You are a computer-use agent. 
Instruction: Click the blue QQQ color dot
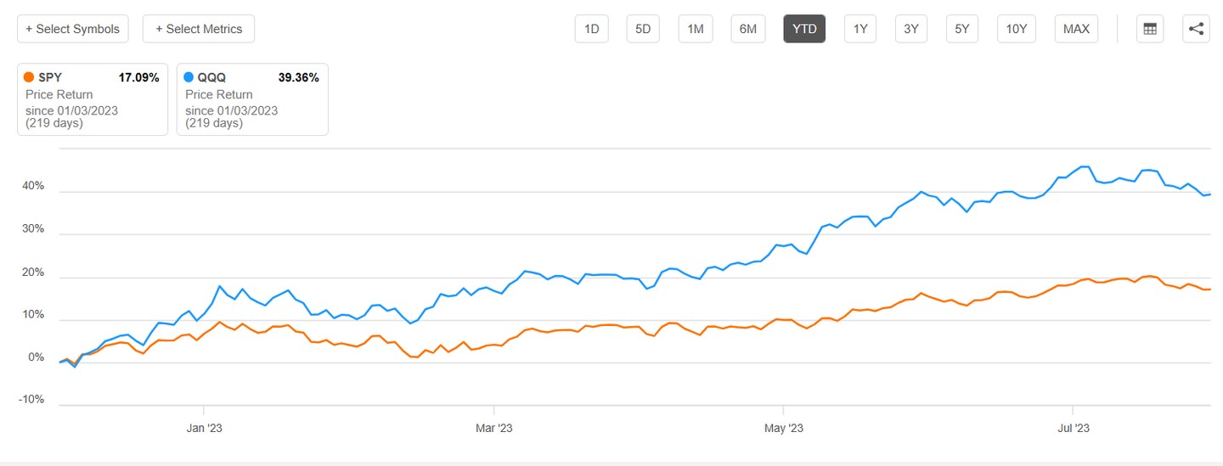[189, 77]
